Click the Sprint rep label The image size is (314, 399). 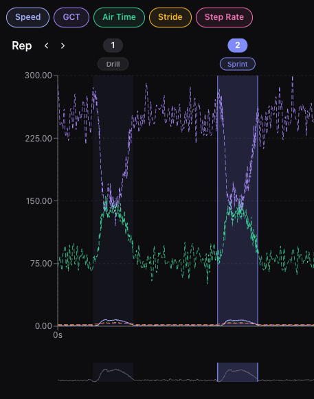237,64
